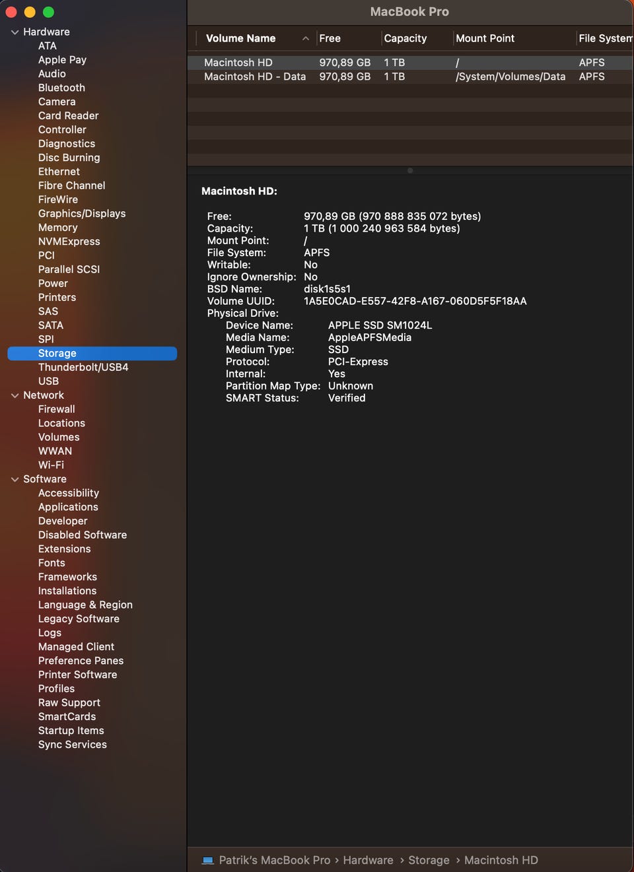Select Wi-Fi under Network
Image resolution: width=634 pixels, height=872 pixels.
pyautogui.click(x=51, y=465)
